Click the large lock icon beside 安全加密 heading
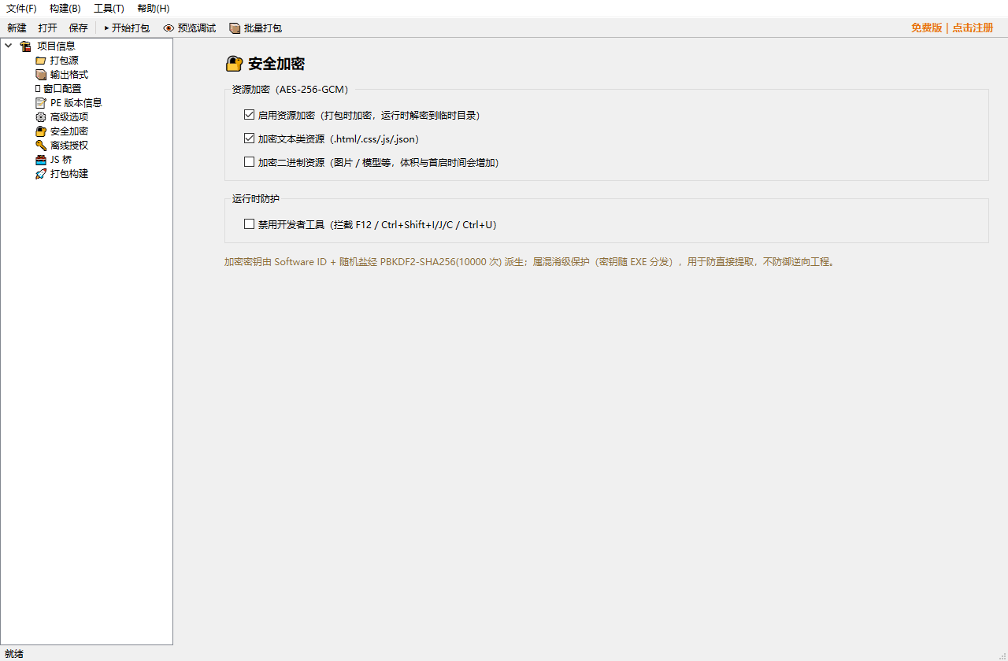Image resolution: width=1008 pixels, height=661 pixels. [234, 64]
